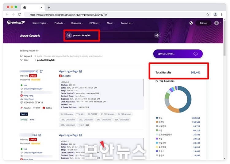Screen dimensions: 230x164
Task: Click the 35331fe7 hash link
Action: [67, 76]
